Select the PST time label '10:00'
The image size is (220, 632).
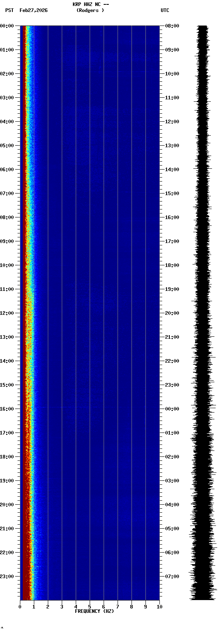click(x=7, y=265)
